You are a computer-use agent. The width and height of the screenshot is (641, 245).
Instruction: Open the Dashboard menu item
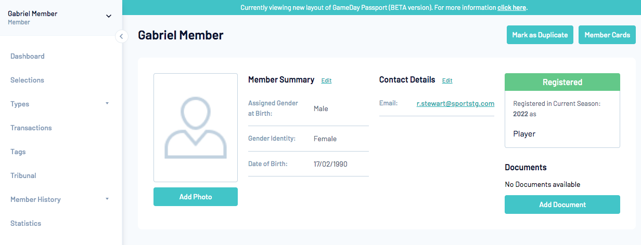(x=28, y=56)
